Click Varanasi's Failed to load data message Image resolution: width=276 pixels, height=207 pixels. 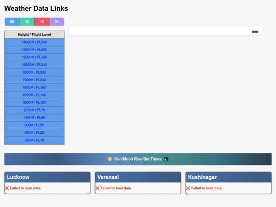[116, 188]
